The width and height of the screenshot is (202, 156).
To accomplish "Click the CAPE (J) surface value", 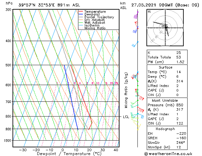I will tap(177, 90).
